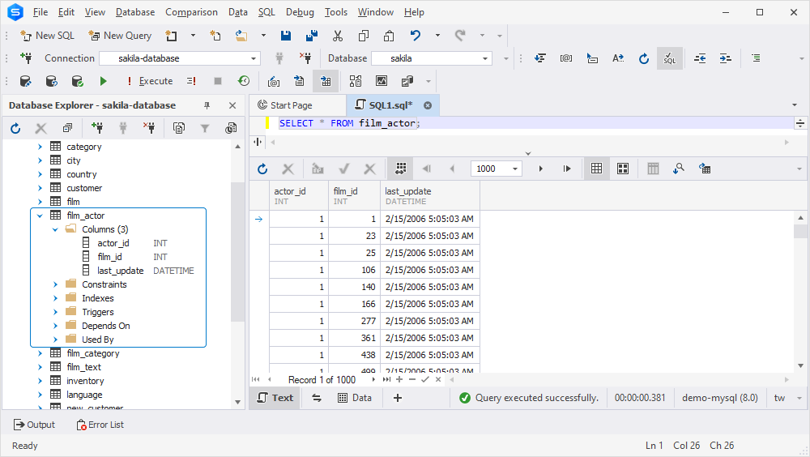810x457 pixels.
Task: Click the Redo arrow icon
Action: 460,35
